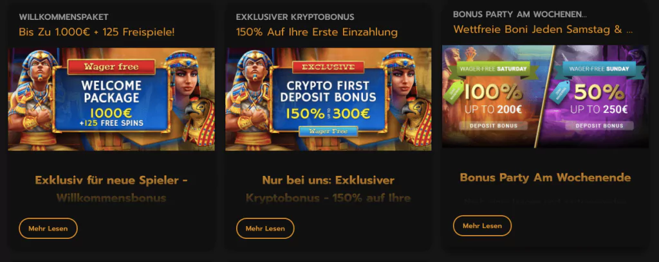The image size is (659, 262).
Task: Select the Wager-Free Sunday 50% bonus panel
Action: 597,96
